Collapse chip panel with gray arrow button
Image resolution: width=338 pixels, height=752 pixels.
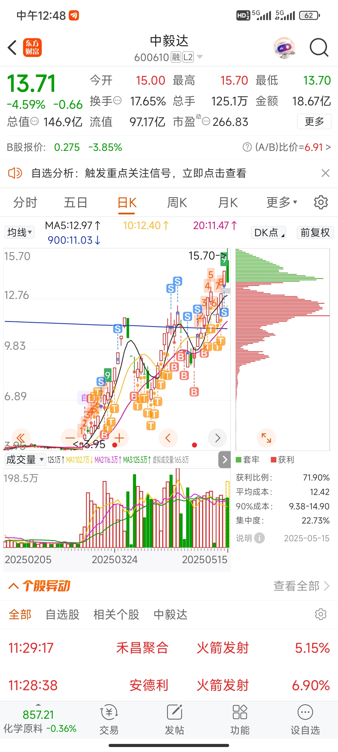point(225,460)
